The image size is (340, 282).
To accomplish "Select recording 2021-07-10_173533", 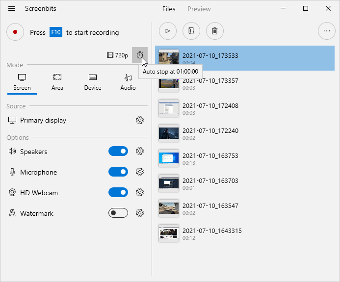I will pyautogui.click(x=245, y=58).
